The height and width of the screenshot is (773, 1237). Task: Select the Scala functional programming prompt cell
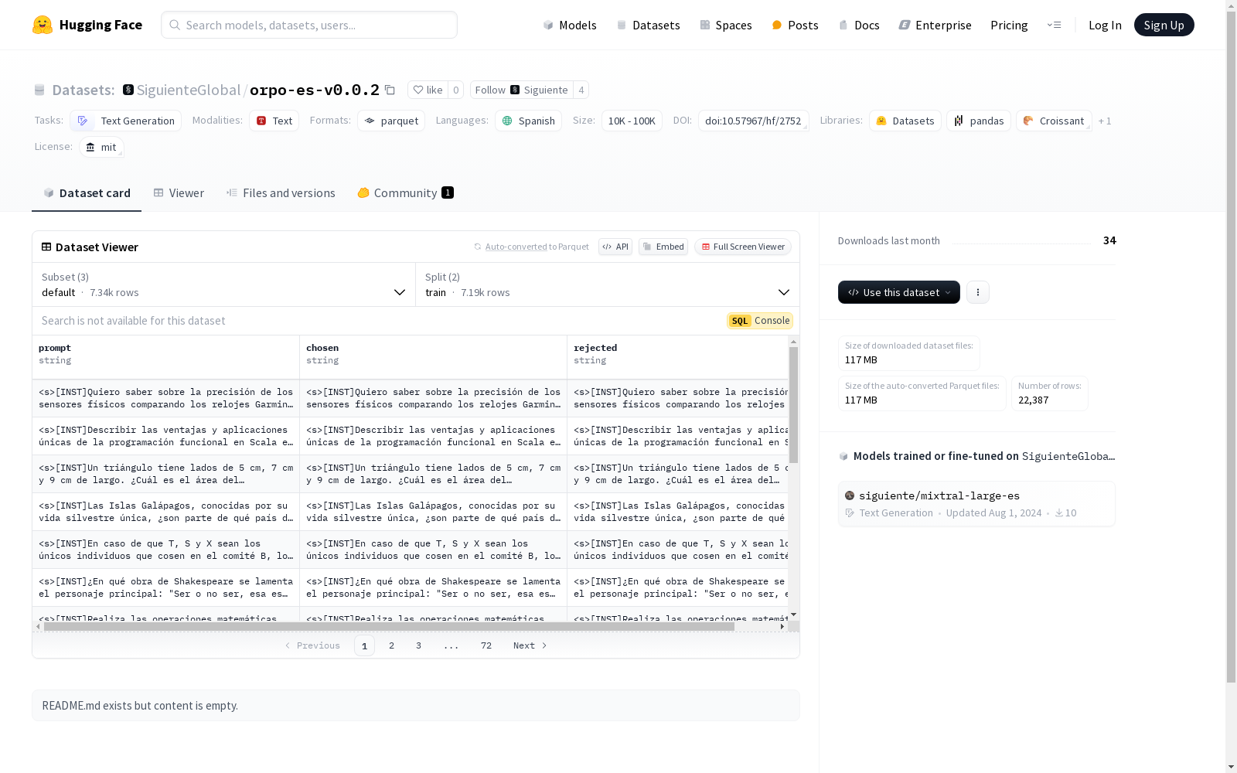click(x=166, y=436)
